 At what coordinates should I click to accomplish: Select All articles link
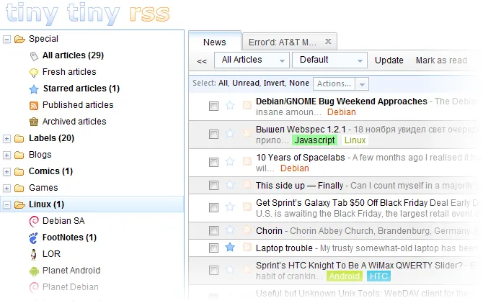click(223, 83)
